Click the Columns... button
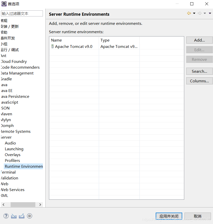Viewport: 213px width, 224px height. point(199,81)
